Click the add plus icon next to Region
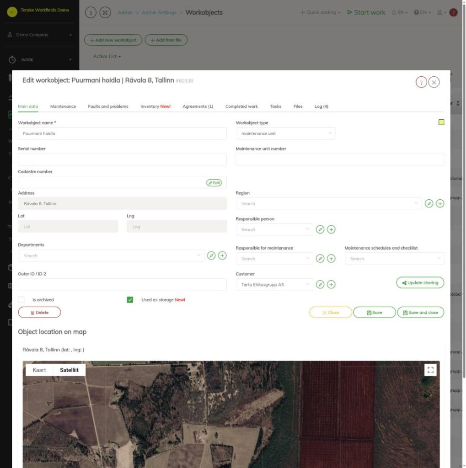The height and width of the screenshot is (468, 466). [x=440, y=203]
